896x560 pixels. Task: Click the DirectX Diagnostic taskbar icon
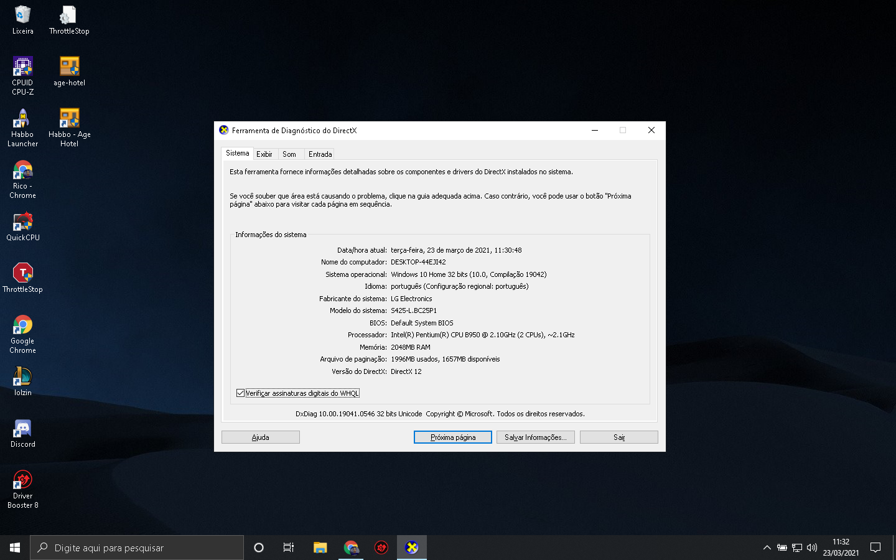[412, 548]
